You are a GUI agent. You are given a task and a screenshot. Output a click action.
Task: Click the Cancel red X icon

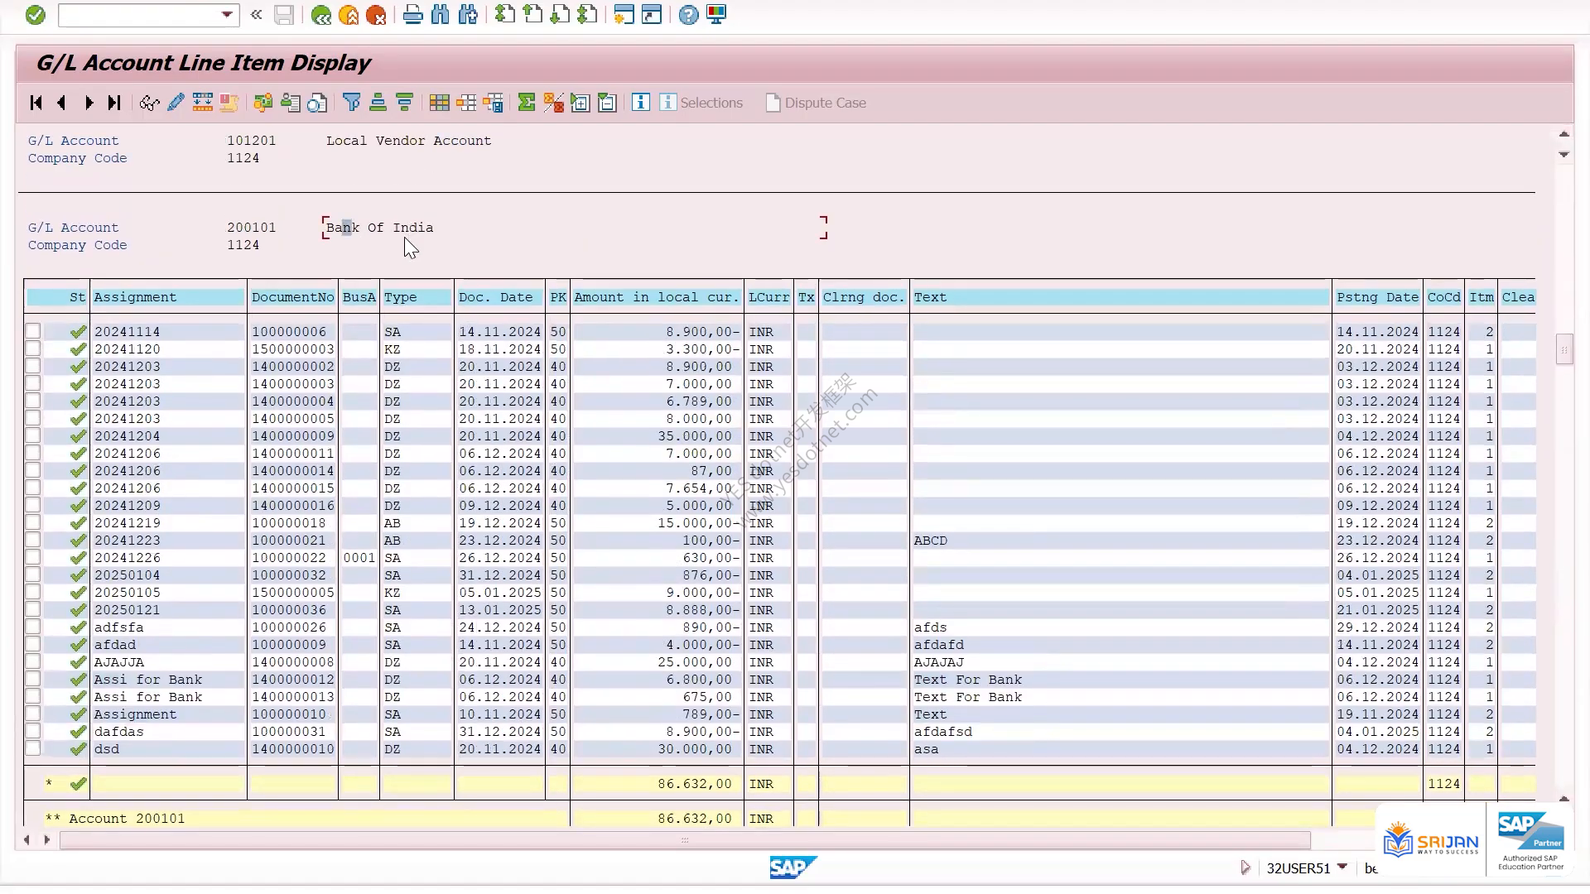(x=376, y=15)
